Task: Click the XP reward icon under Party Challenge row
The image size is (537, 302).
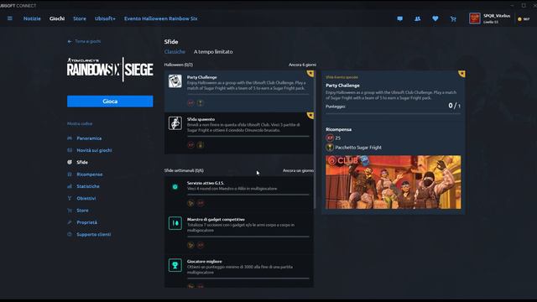Action: click(x=190, y=102)
